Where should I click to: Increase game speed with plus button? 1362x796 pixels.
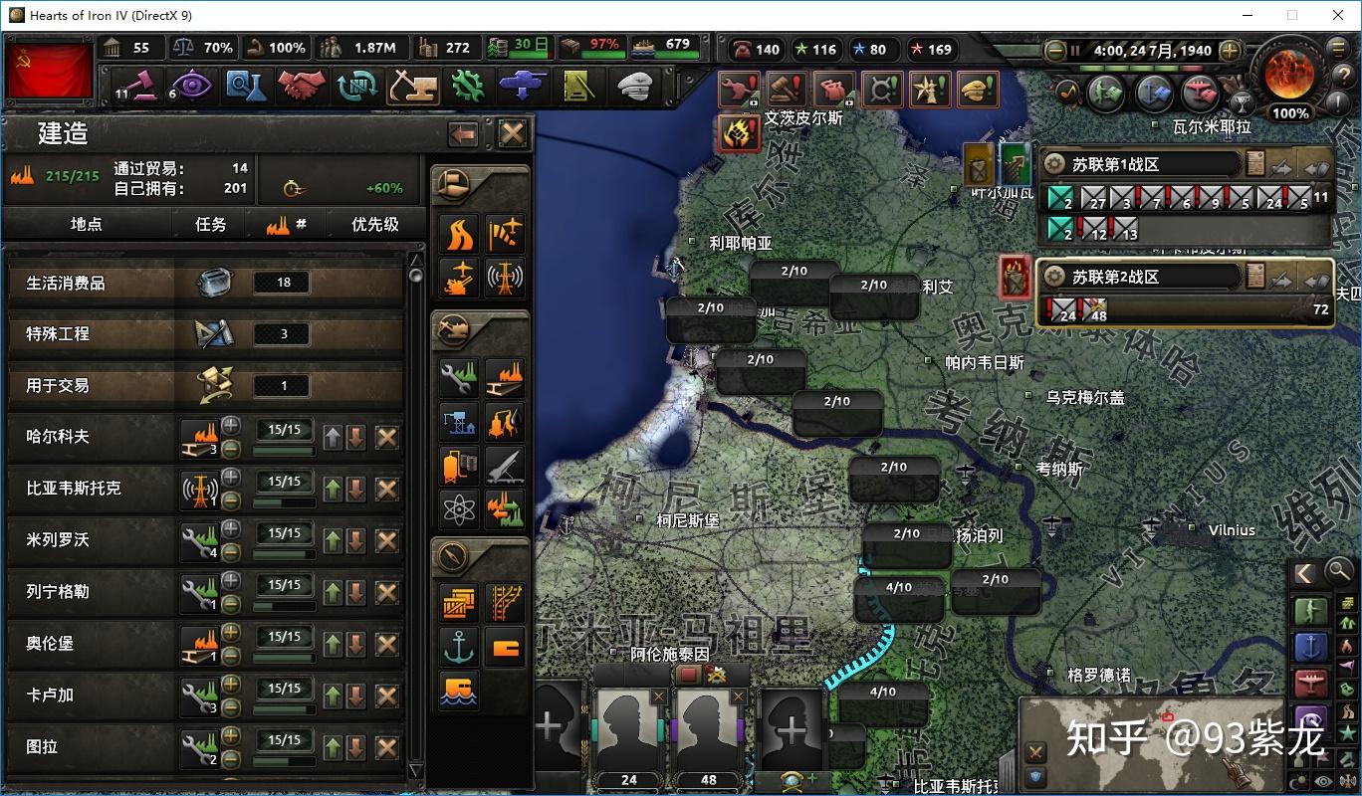(x=1231, y=50)
